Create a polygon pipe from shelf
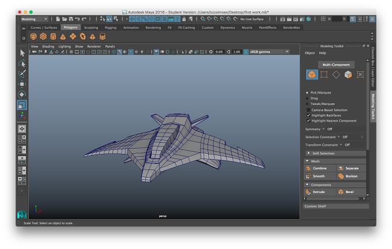 pos(102,36)
